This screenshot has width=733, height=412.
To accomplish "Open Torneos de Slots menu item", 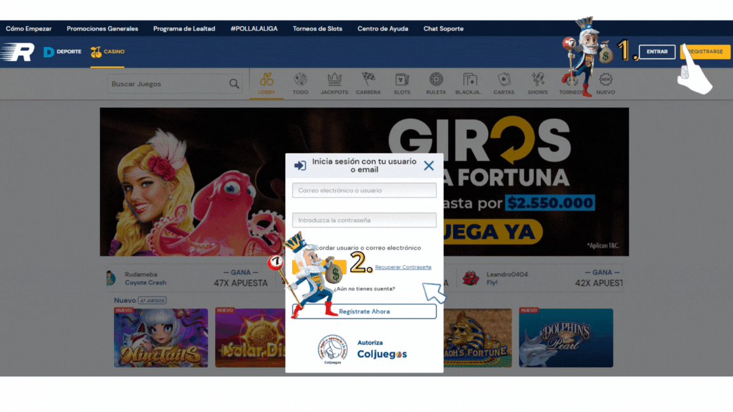I will pyautogui.click(x=318, y=29).
